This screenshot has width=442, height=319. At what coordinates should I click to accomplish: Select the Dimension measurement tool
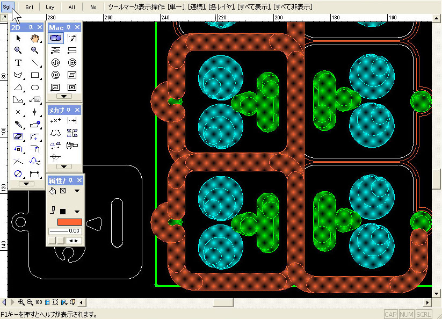tap(35, 174)
